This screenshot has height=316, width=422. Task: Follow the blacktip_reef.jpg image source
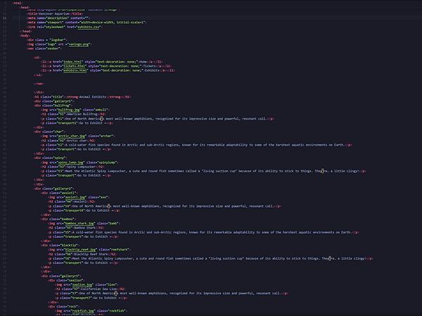pyautogui.click(x=80, y=249)
